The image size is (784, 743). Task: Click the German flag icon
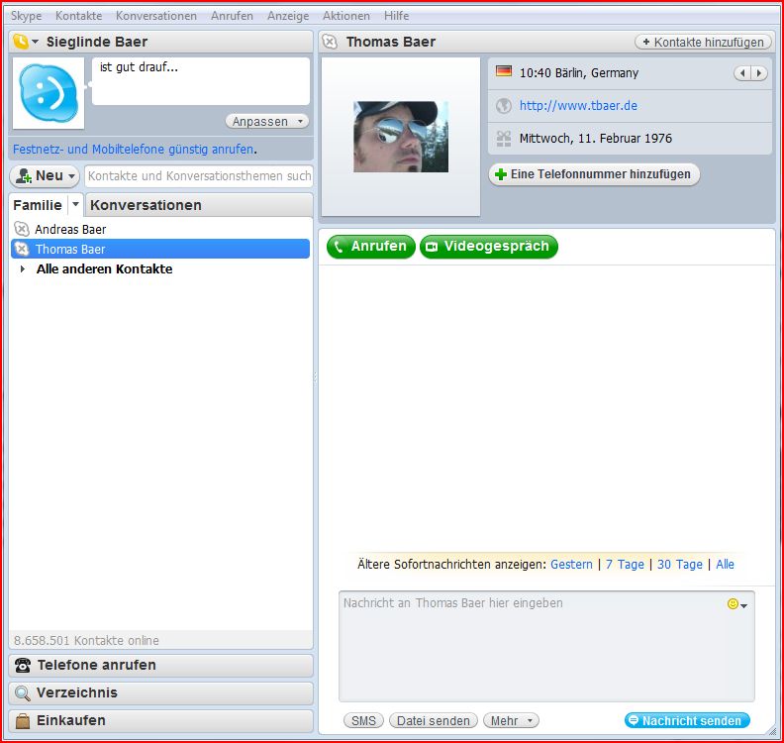click(x=504, y=71)
